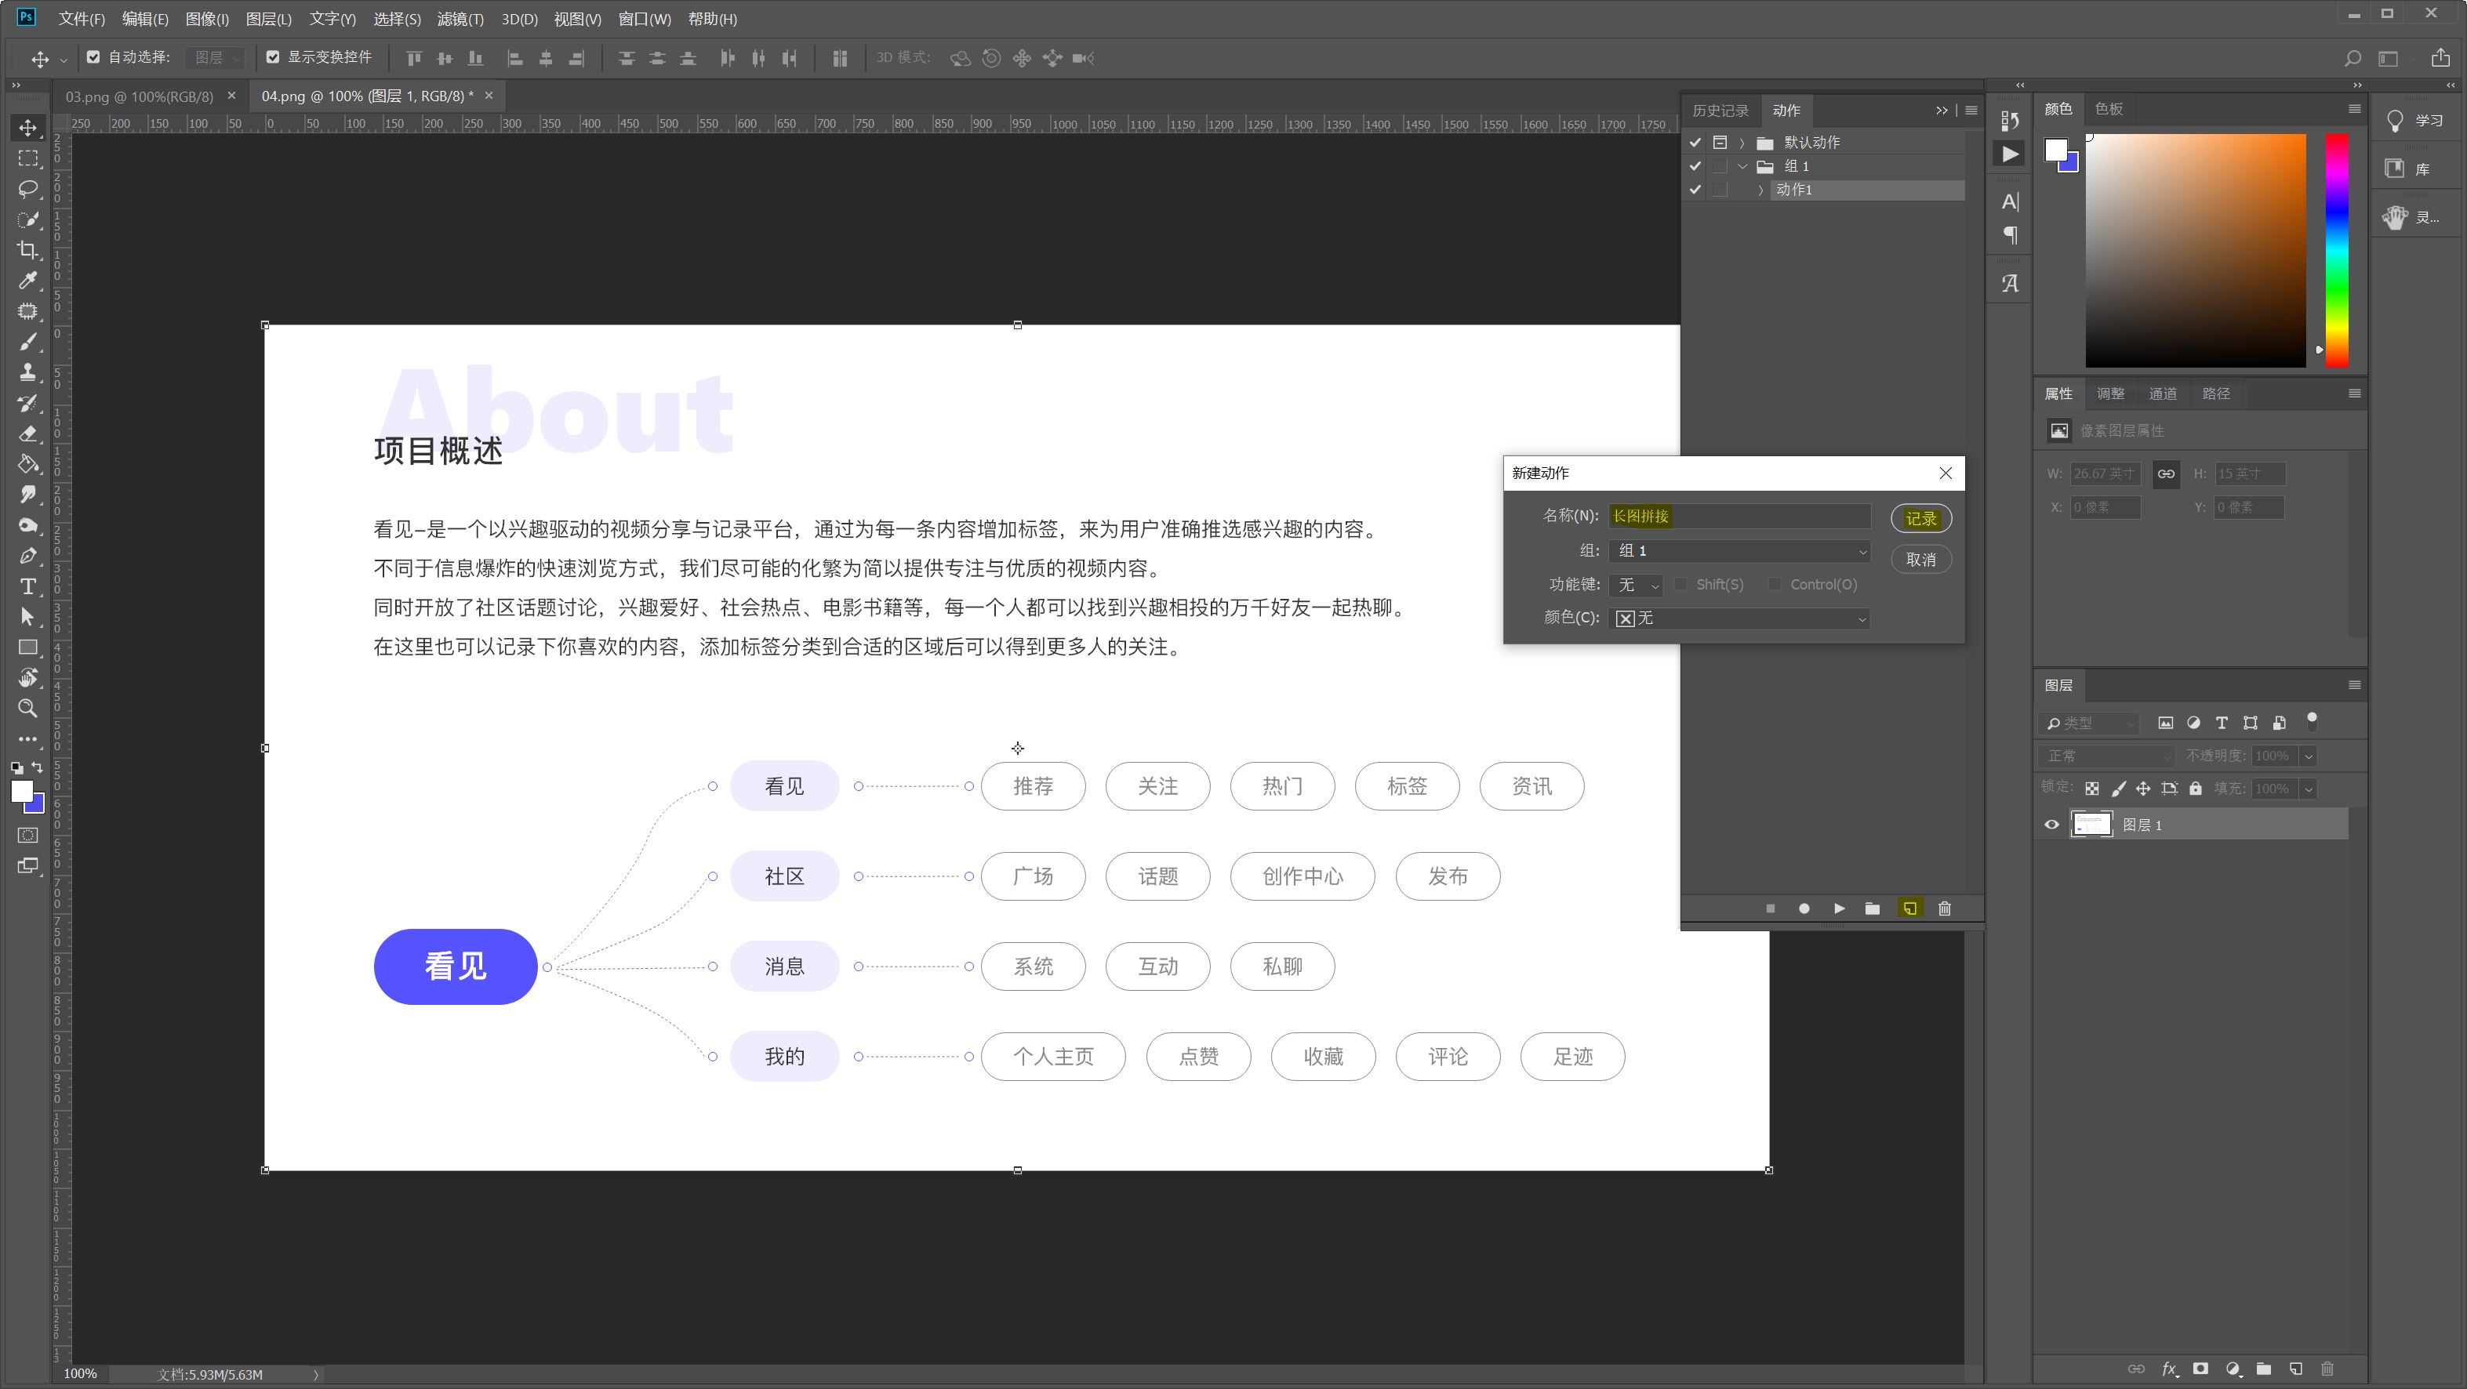Click the create new set folder icon

coord(1873,908)
